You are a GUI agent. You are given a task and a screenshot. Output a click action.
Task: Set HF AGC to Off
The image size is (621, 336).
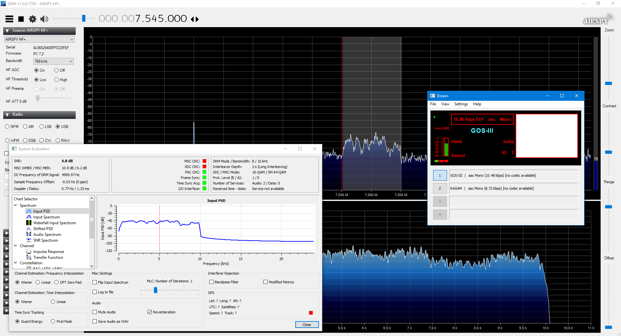point(57,70)
